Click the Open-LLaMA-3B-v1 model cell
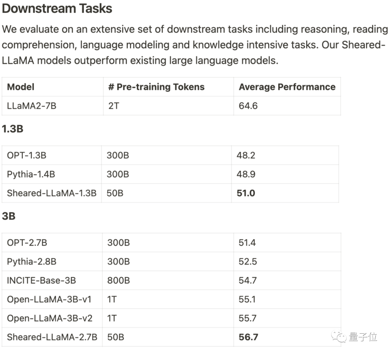Screen dimensions: 390x354 pyautogui.click(x=49, y=299)
